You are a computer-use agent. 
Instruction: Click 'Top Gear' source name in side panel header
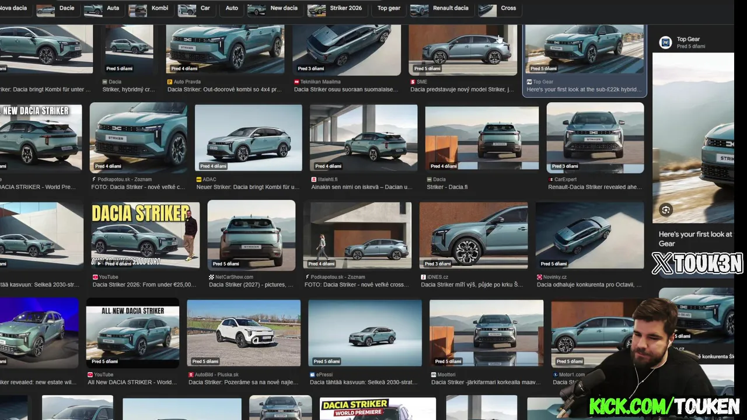[688, 39]
